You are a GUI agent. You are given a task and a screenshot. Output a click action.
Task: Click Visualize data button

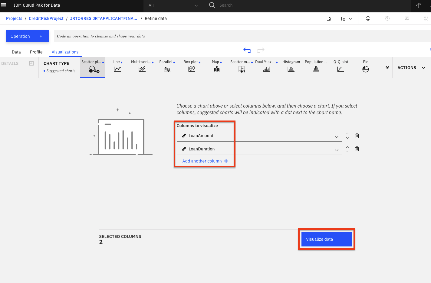[327, 239]
